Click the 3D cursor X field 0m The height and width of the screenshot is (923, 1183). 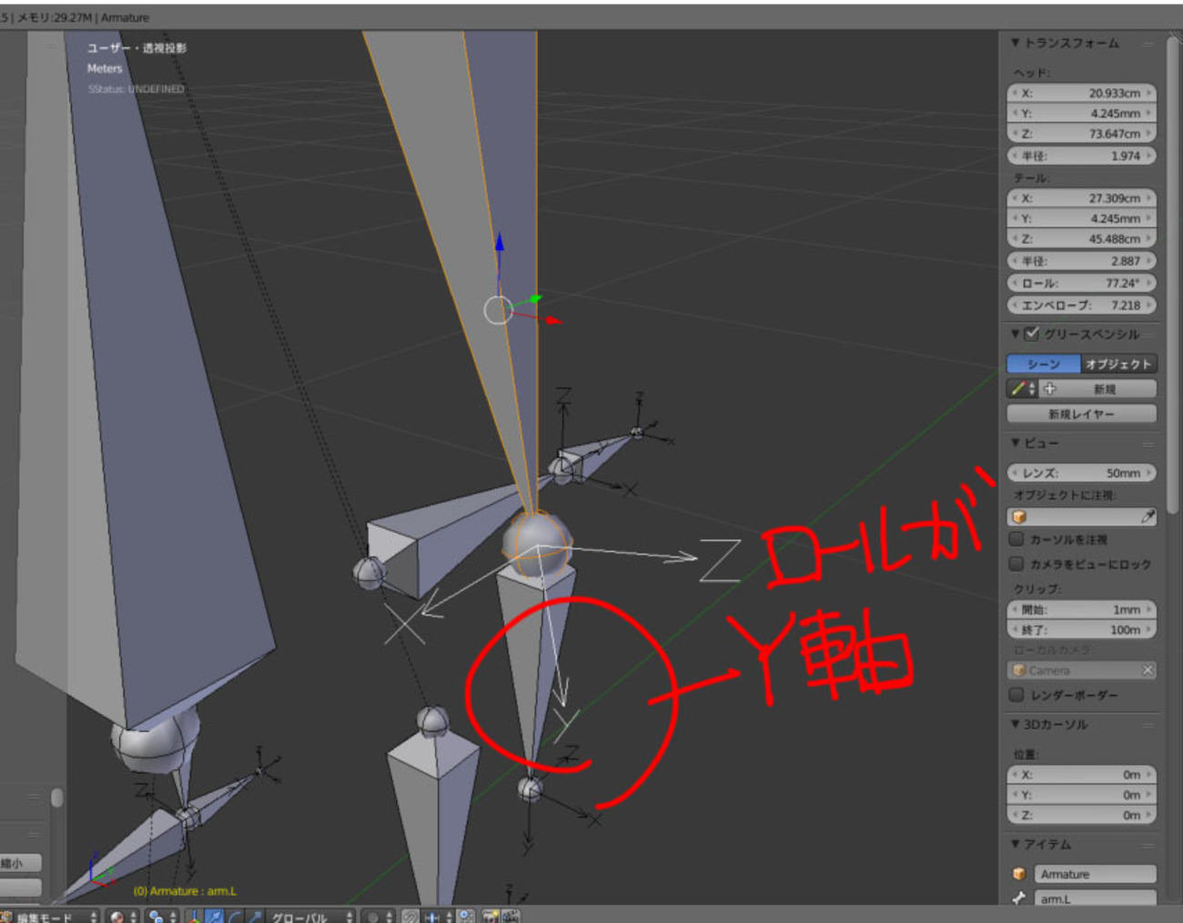pyautogui.click(x=1082, y=775)
